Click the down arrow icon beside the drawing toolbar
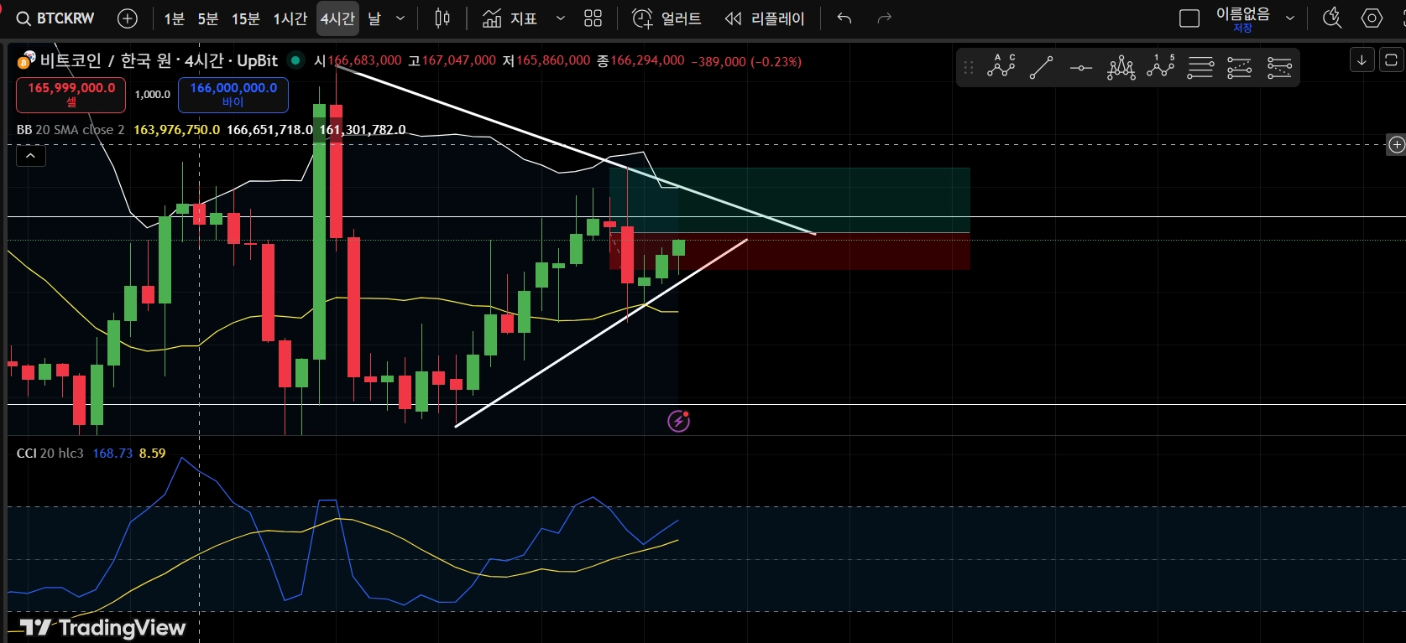 click(1362, 60)
